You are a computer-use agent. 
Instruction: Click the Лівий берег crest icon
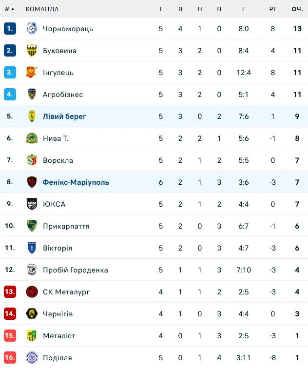[x=32, y=116]
